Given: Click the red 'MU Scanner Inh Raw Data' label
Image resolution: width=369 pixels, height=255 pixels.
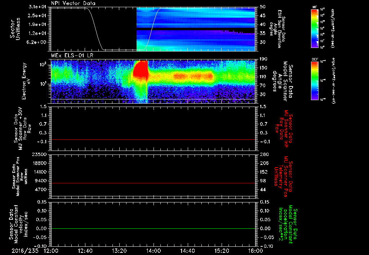Looking at the screenshot, I should click(x=284, y=129).
